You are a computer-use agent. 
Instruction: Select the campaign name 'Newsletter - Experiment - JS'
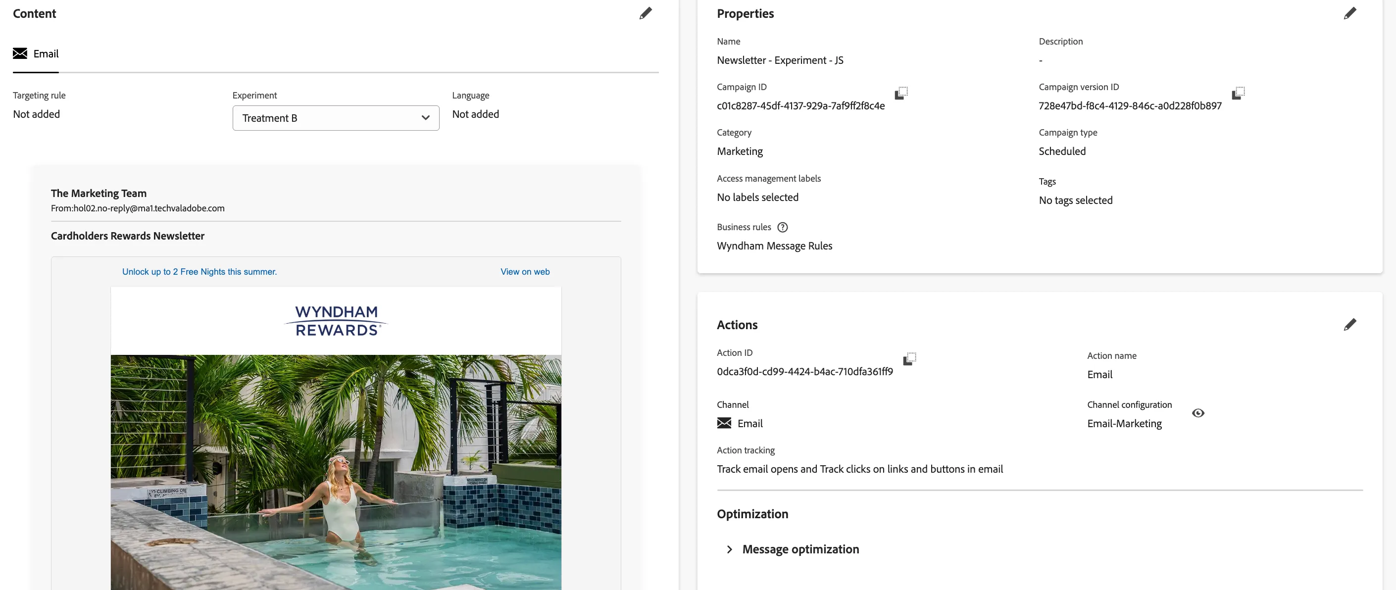780,60
